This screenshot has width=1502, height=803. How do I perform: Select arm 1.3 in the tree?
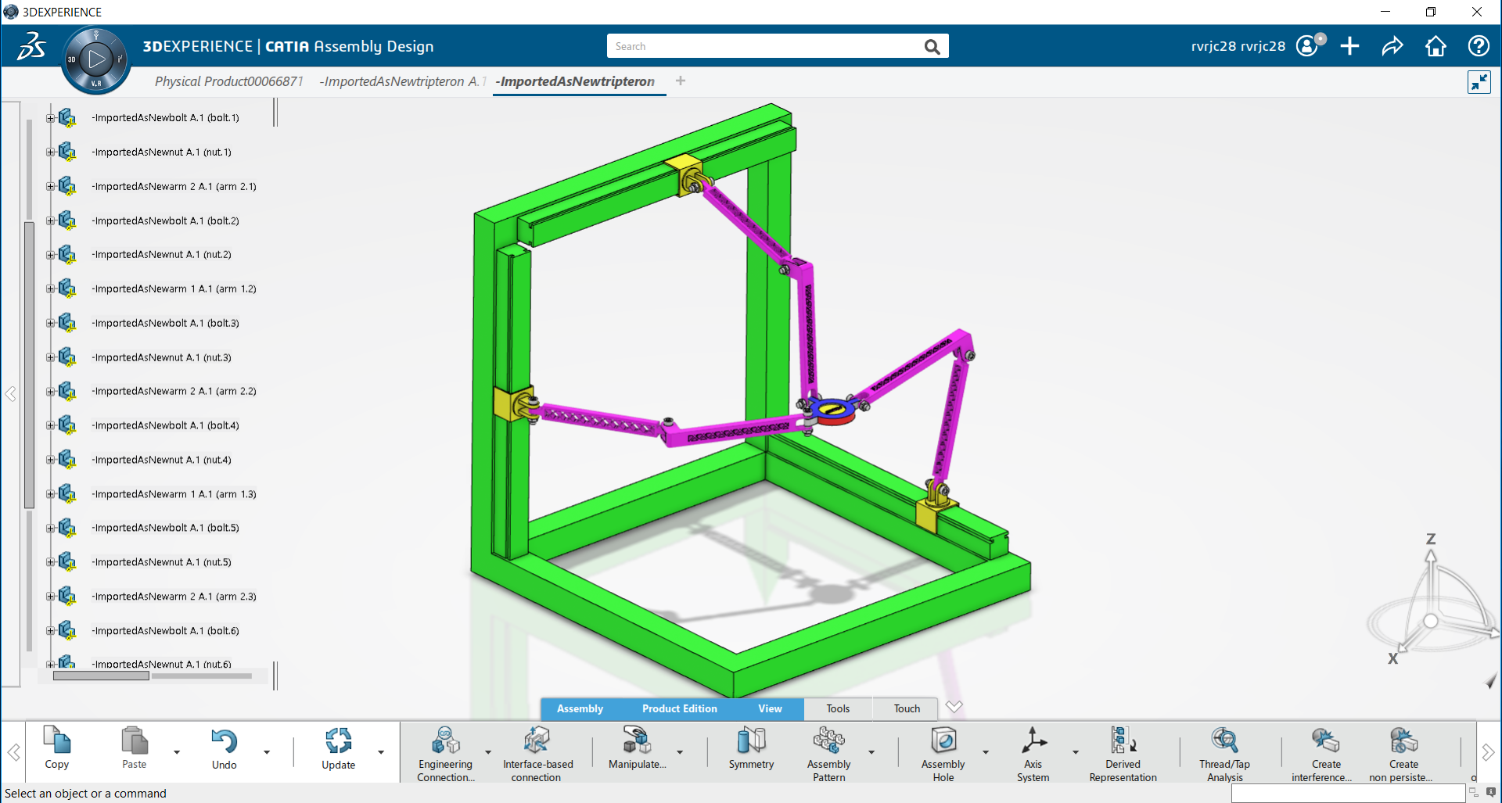tap(174, 495)
